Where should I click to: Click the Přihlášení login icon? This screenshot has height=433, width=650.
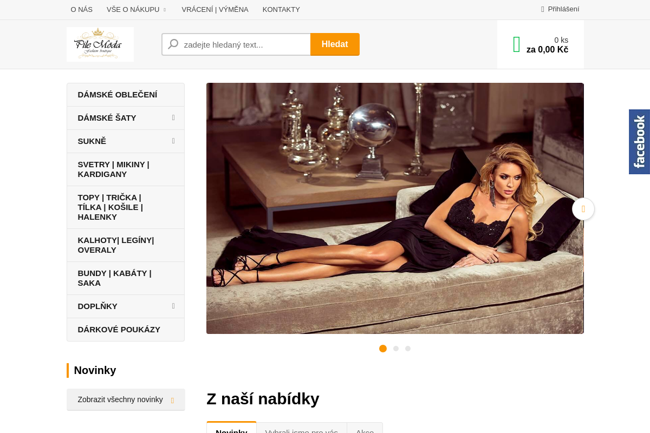(543, 9)
